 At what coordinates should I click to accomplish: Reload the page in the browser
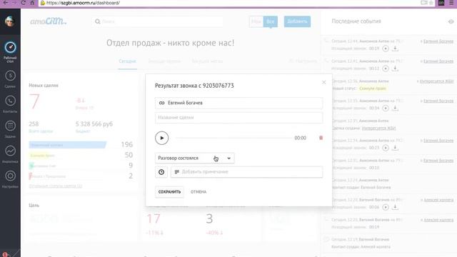(x=24, y=3)
